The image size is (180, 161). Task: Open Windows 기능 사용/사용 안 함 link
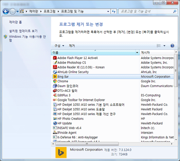tap(27, 38)
